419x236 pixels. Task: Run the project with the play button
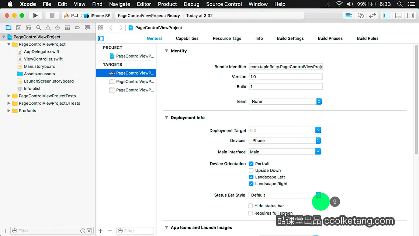coord(35,15)
